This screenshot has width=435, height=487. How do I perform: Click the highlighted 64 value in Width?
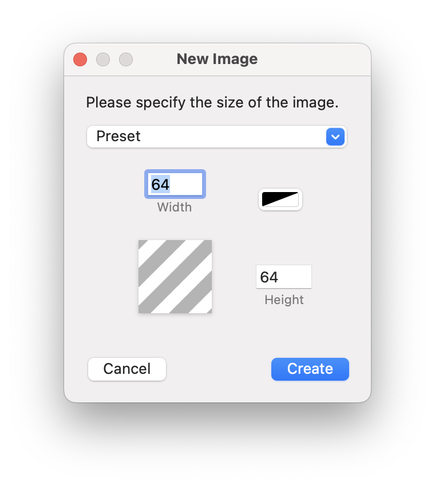point(160,184)
